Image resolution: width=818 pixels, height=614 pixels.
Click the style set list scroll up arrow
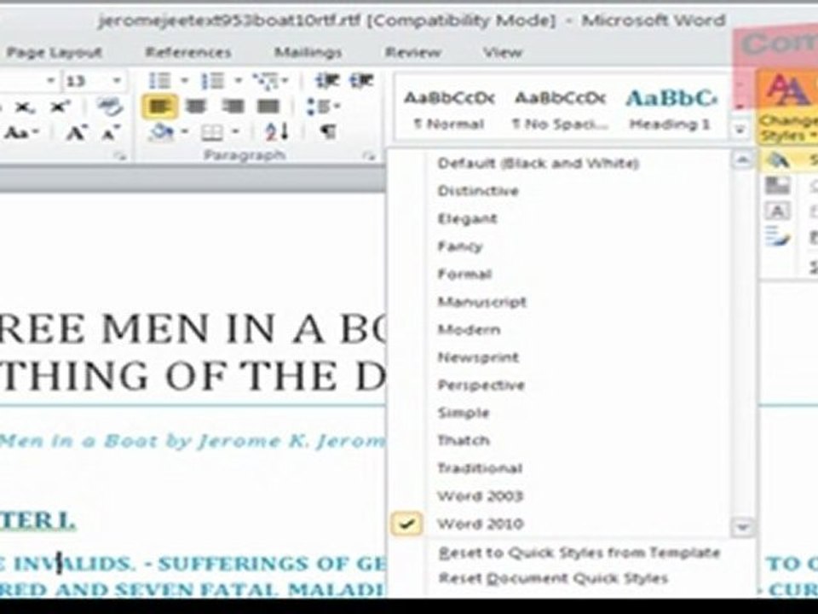coord(742,159)
